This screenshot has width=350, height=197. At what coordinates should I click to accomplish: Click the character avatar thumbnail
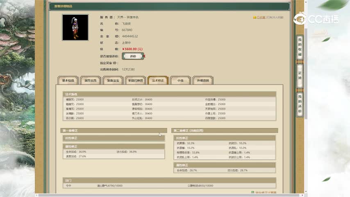click(75, 27)
